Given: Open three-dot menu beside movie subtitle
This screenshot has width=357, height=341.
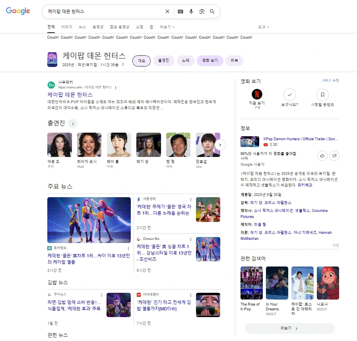Looking at the screenshot, I should tap(123, 65).
